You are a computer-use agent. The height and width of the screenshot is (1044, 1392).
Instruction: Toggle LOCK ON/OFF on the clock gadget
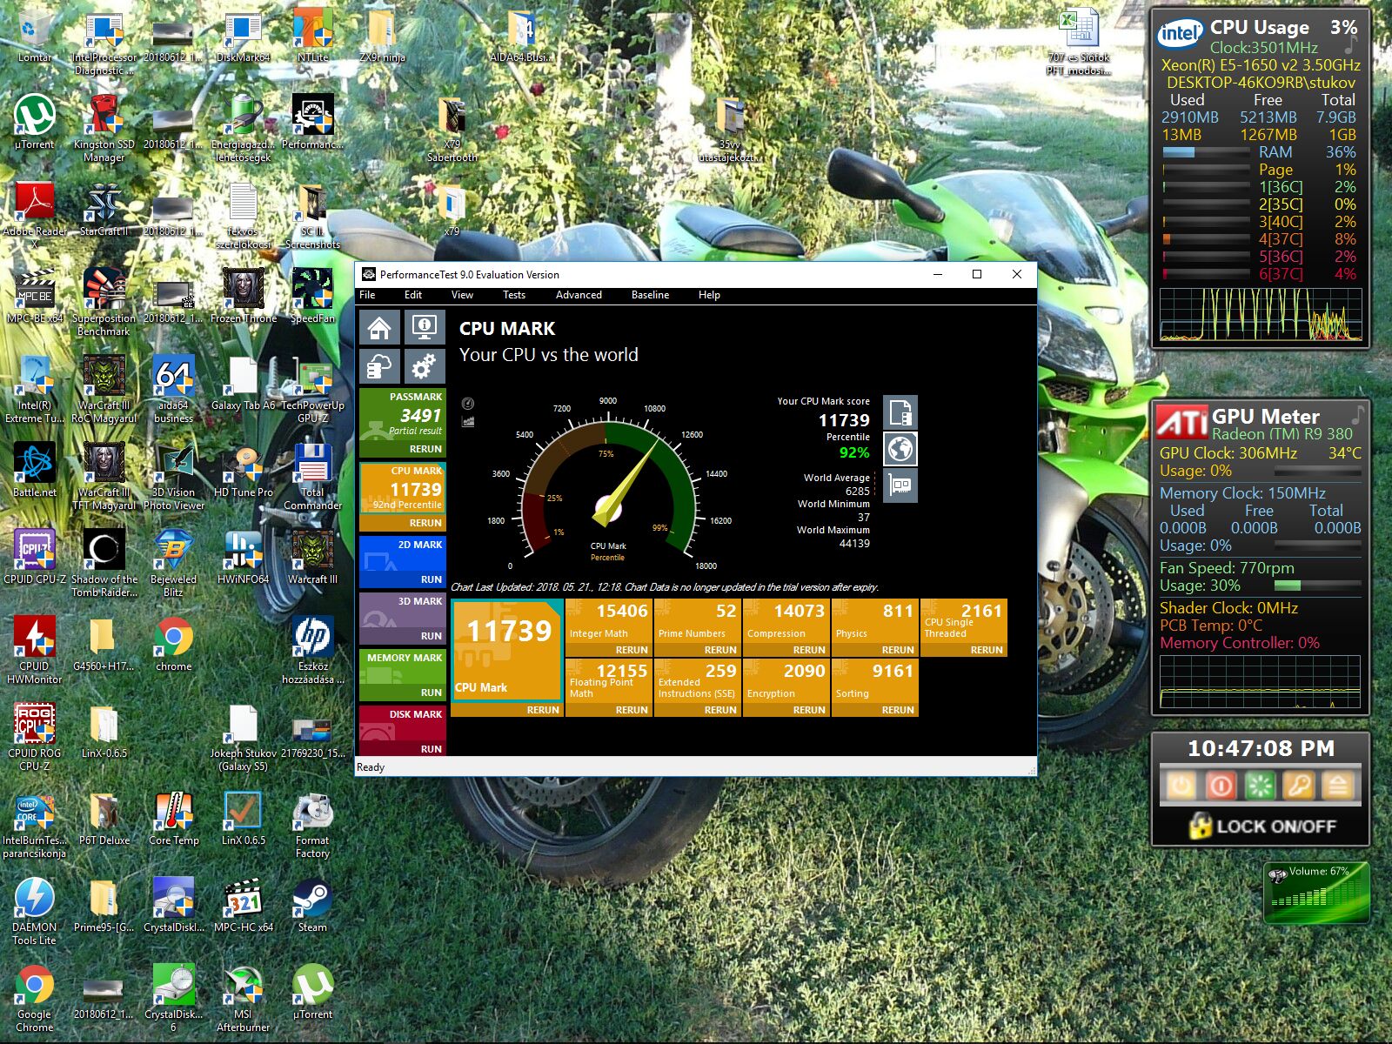coord(1261,826)
